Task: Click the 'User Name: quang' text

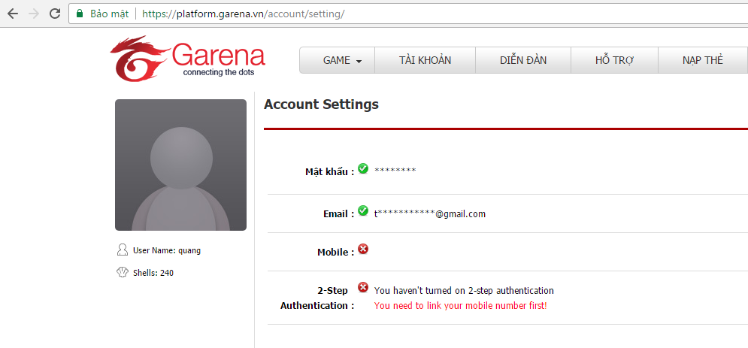Action: click(167, 250)
